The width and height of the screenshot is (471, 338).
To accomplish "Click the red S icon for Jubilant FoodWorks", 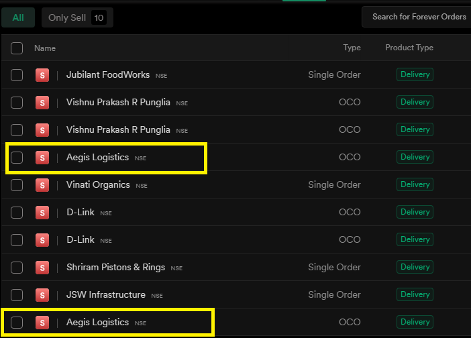I will coord(42,75).
